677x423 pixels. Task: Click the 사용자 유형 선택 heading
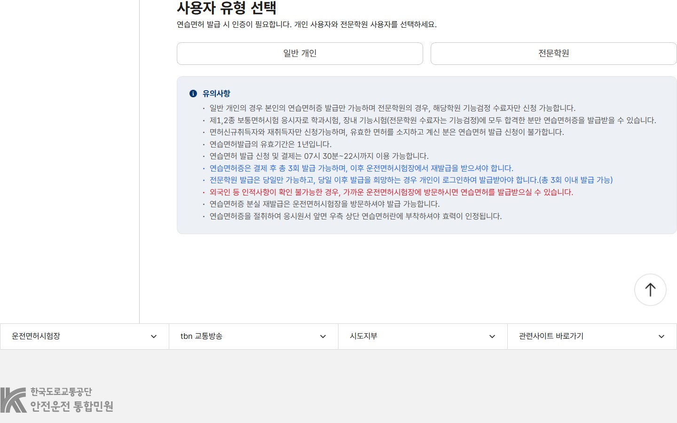(x=226, y=8)
